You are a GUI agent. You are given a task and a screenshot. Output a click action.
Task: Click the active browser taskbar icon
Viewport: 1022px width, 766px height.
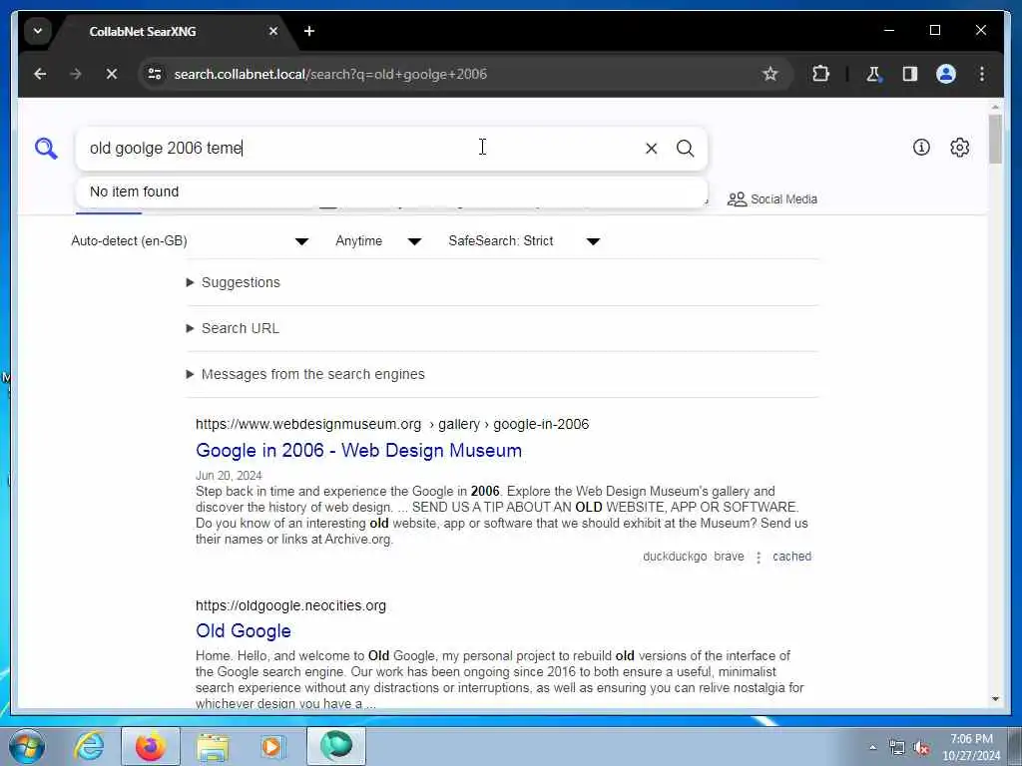[336, 746]
